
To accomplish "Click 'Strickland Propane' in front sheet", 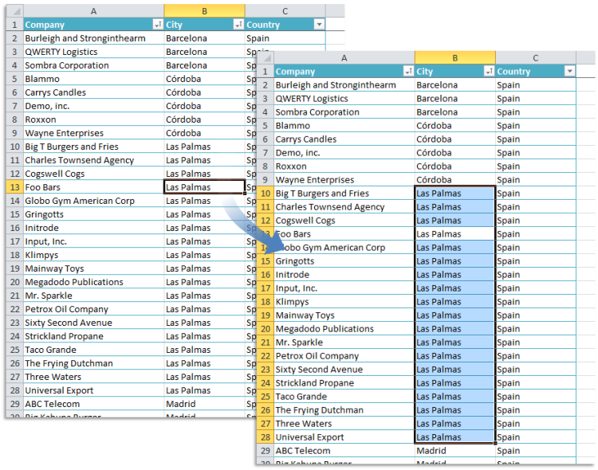I will pos(344,382).
